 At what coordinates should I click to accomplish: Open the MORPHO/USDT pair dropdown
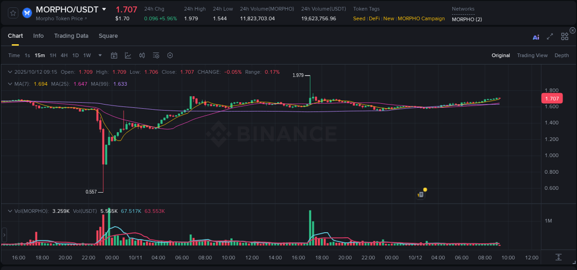coord(105,9)
